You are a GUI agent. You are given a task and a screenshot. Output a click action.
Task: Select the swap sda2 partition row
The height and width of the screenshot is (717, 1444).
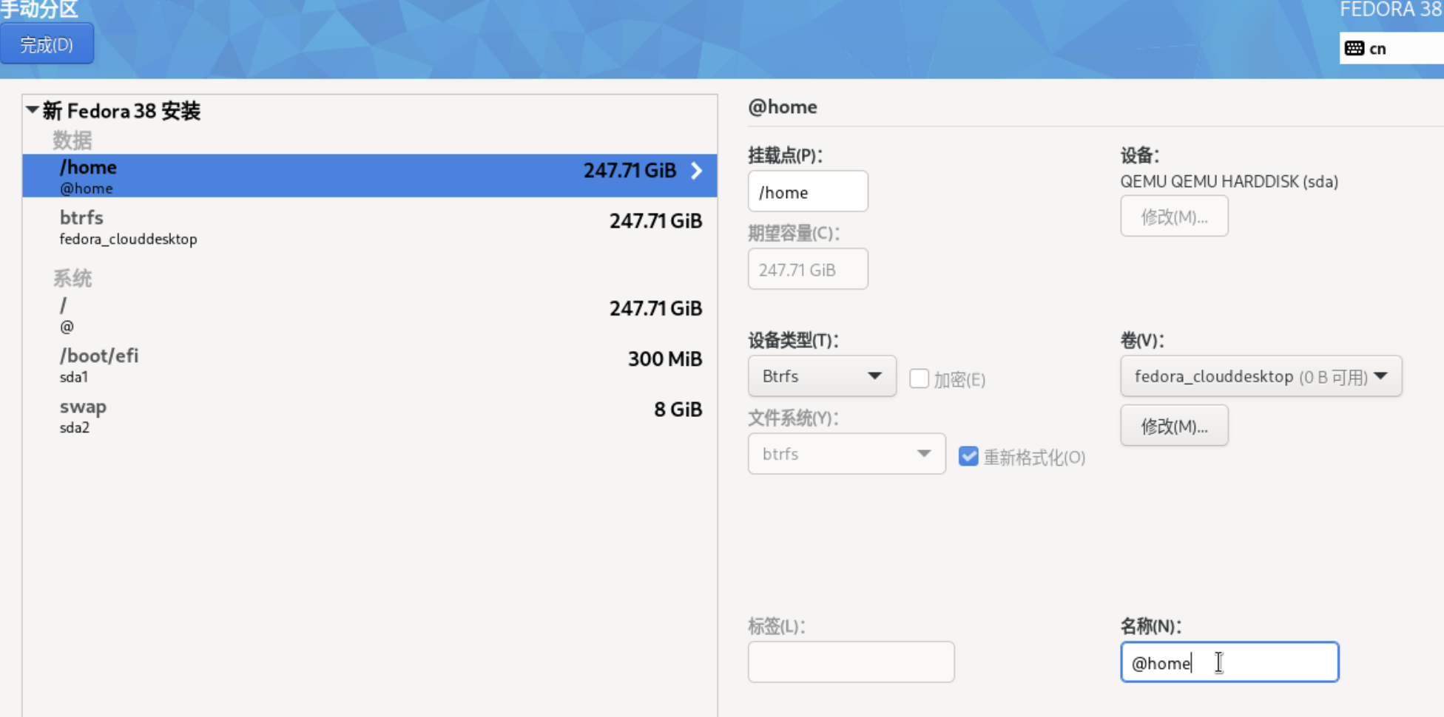(x=370, y=415)
